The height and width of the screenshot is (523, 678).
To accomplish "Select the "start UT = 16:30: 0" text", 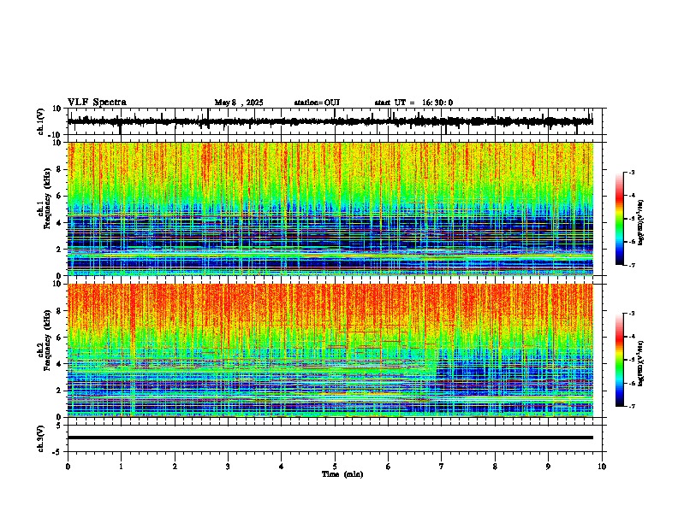I will click(x=413, y=103).
